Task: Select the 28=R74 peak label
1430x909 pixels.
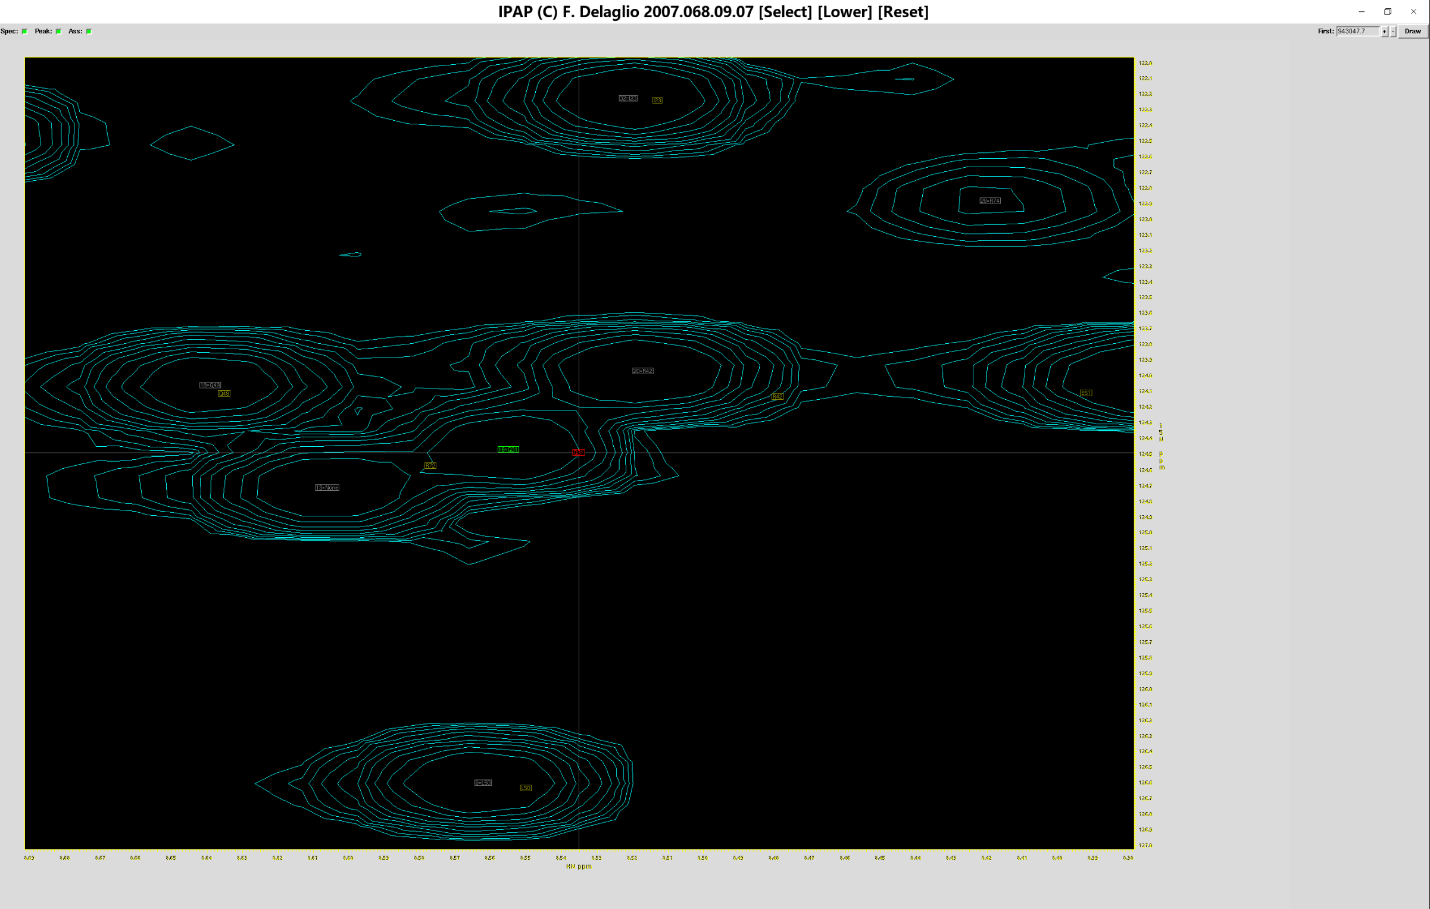Action: coord(990,201)
